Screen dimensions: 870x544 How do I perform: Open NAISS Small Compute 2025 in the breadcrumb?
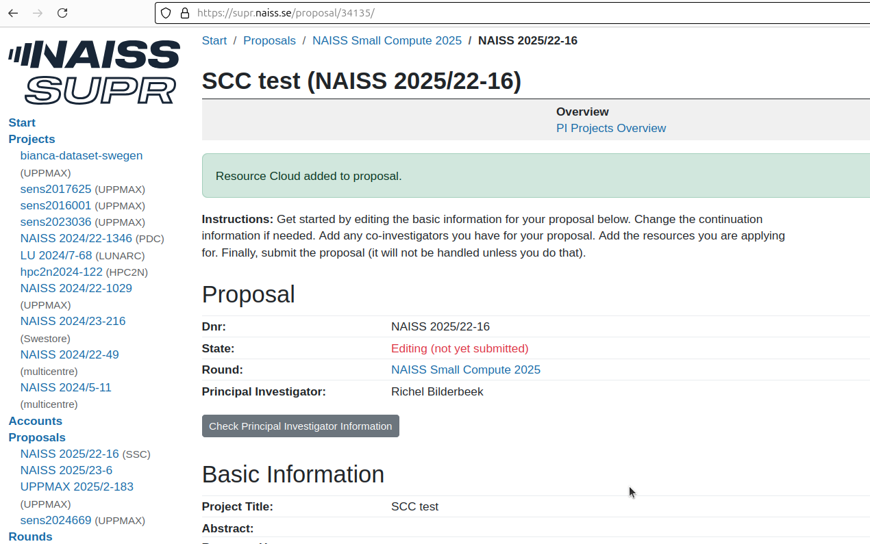[386, 40]
